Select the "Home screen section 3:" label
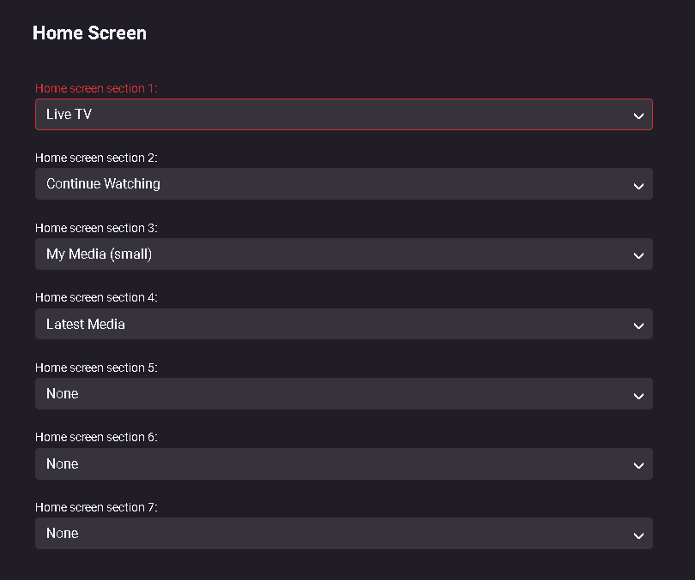Viewport: 695px width, 580px height. tap(96, 228)
